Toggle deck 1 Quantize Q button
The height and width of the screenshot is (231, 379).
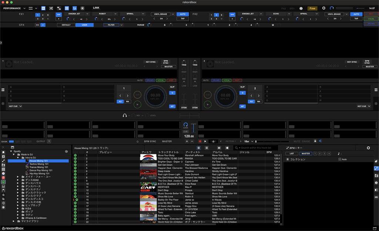pos(172,93)
